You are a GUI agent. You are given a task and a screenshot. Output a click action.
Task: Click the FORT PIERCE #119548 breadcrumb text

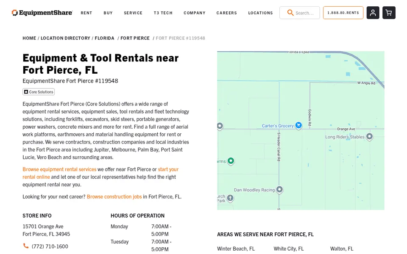tap(181, 38)
